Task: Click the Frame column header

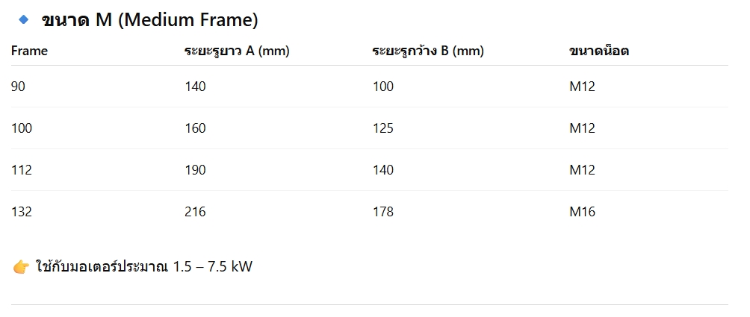Action: pos(29,51)
